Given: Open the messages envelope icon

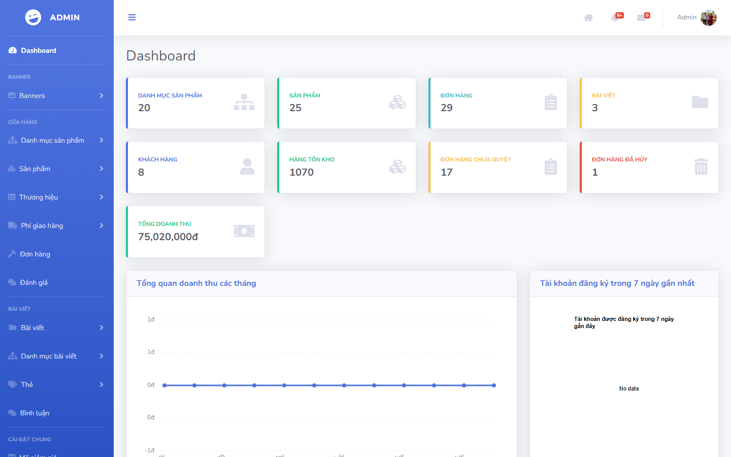Looking at the screenshot, I should (641, 18).
